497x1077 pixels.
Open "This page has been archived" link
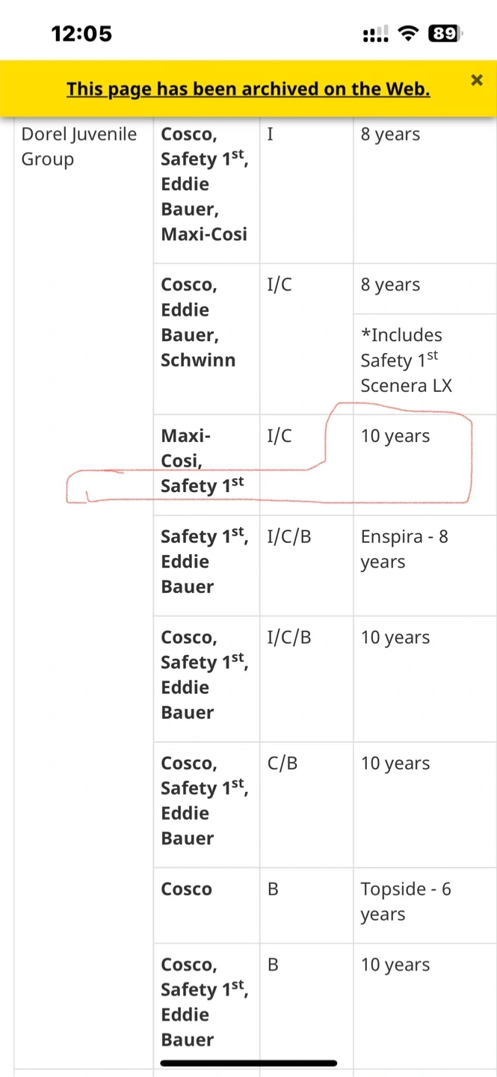tap(248, 89)
